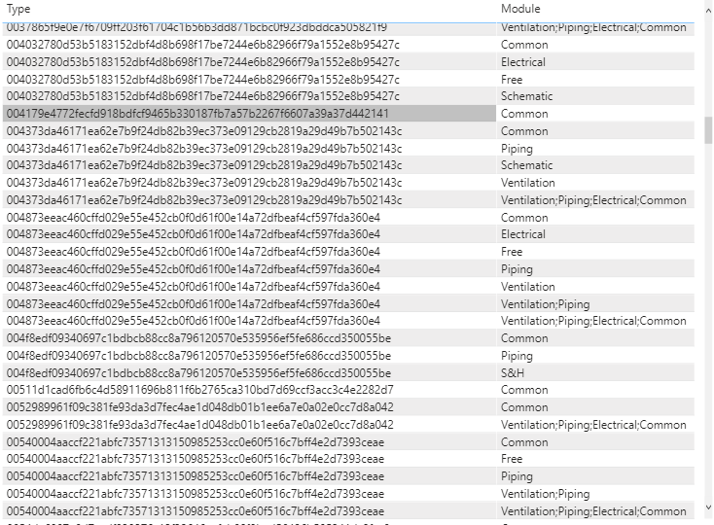Select hash 004873eeac46… in the Common row
Viewport: 714px width, 525px height.
coord(193,218)
